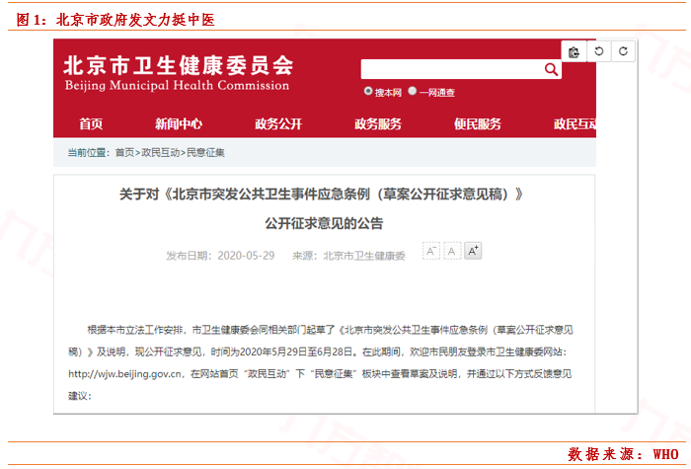This screenshot has width=691, height=469.
Task: Click the rotate clockwise icon
Action: coord(623,51)
